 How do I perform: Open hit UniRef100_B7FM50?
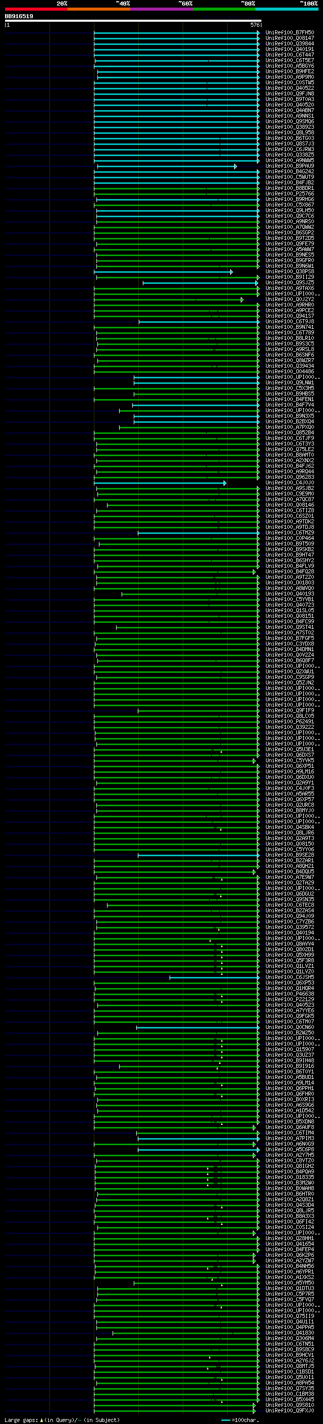(x=290, y=33)
